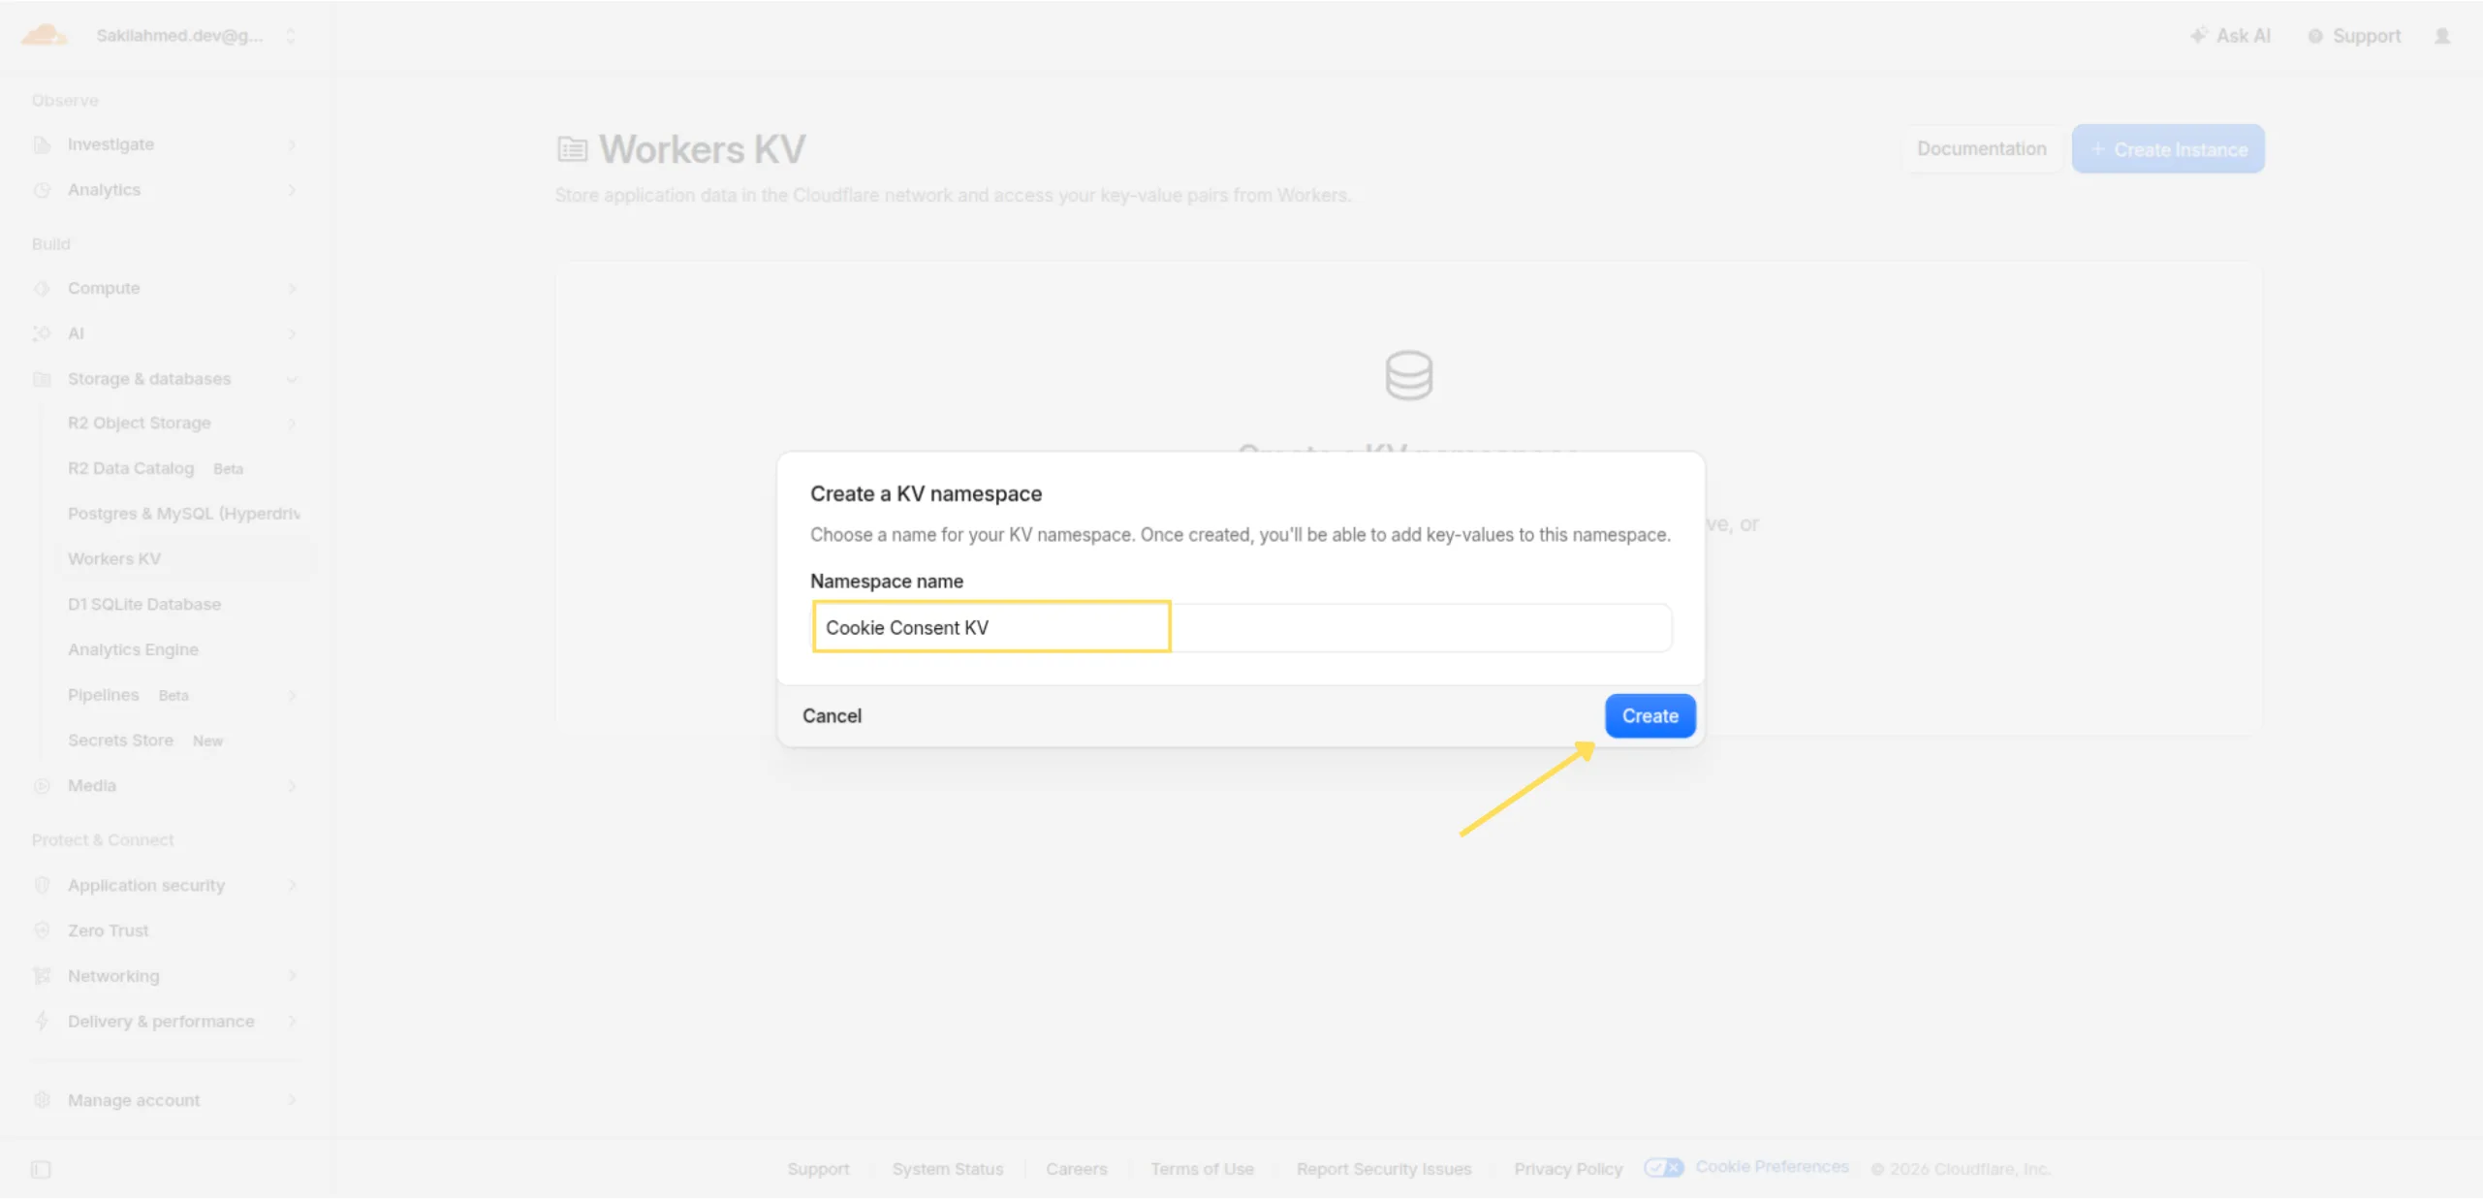Viewport: 2483px width, 1199px height.
Task: Open Support in top bar
Action: [2354, 36]
